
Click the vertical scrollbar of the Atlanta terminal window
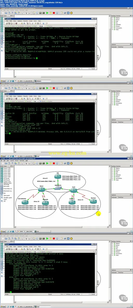point(96,47)
